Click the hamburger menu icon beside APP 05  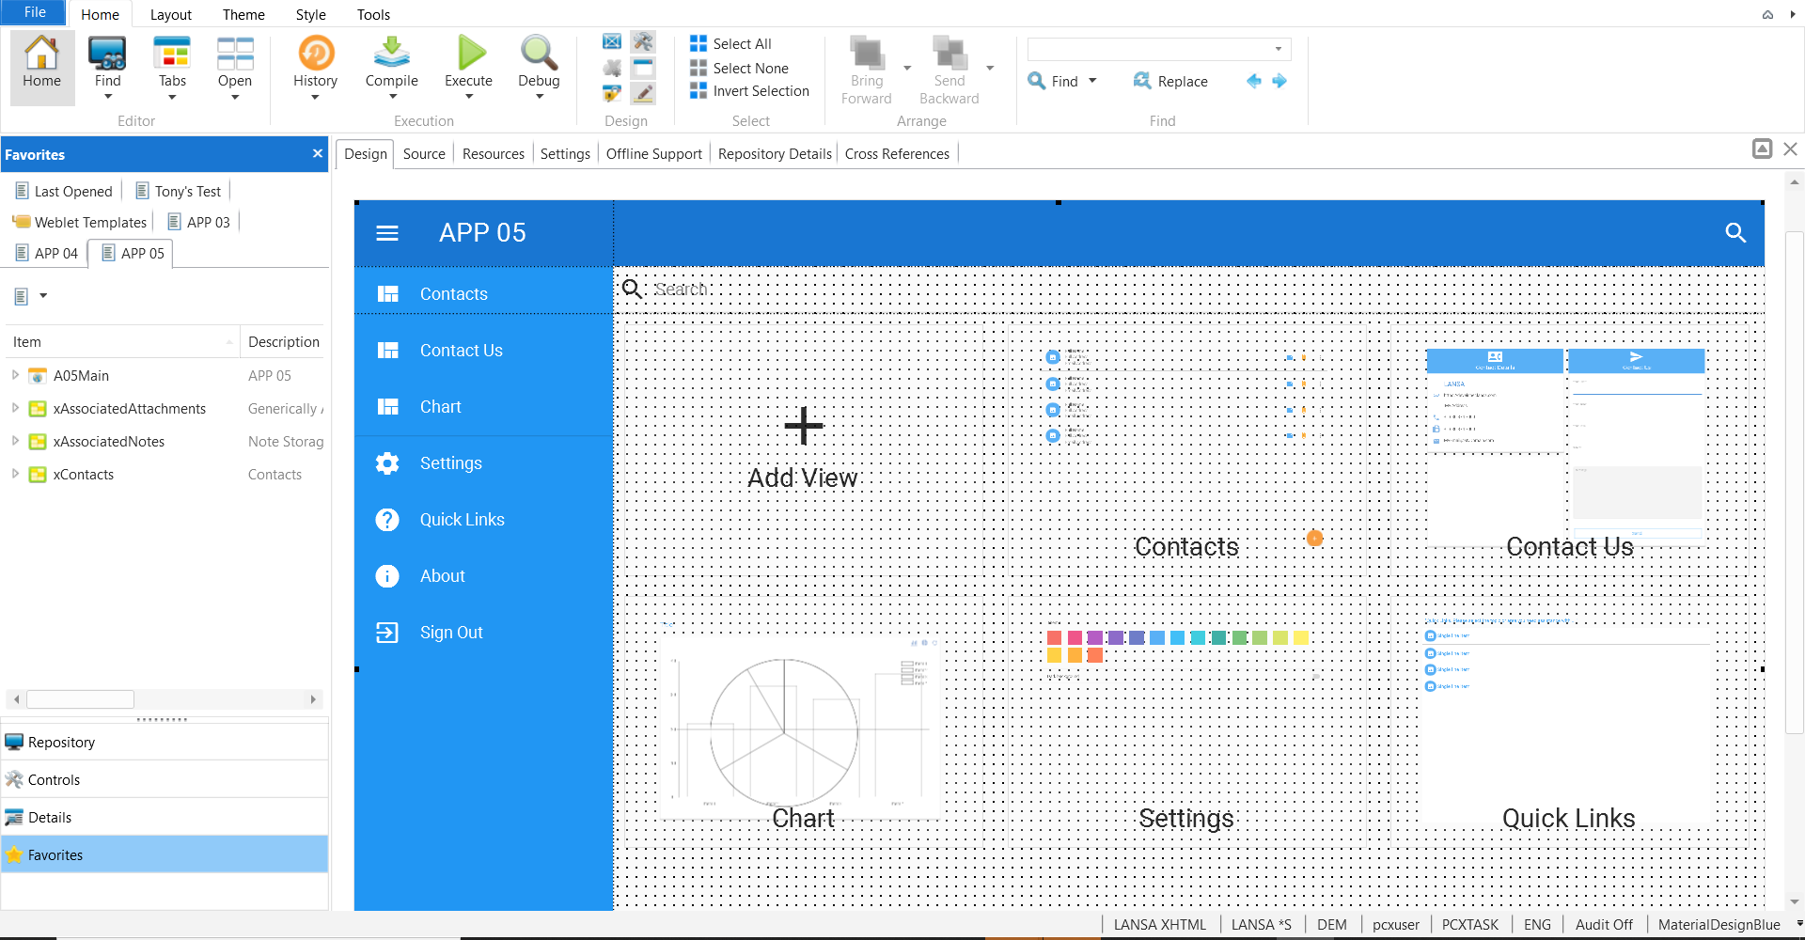pos(387,233)
